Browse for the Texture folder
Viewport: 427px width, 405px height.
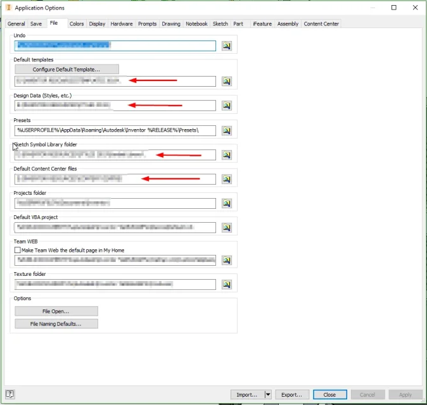click(227, 284)
